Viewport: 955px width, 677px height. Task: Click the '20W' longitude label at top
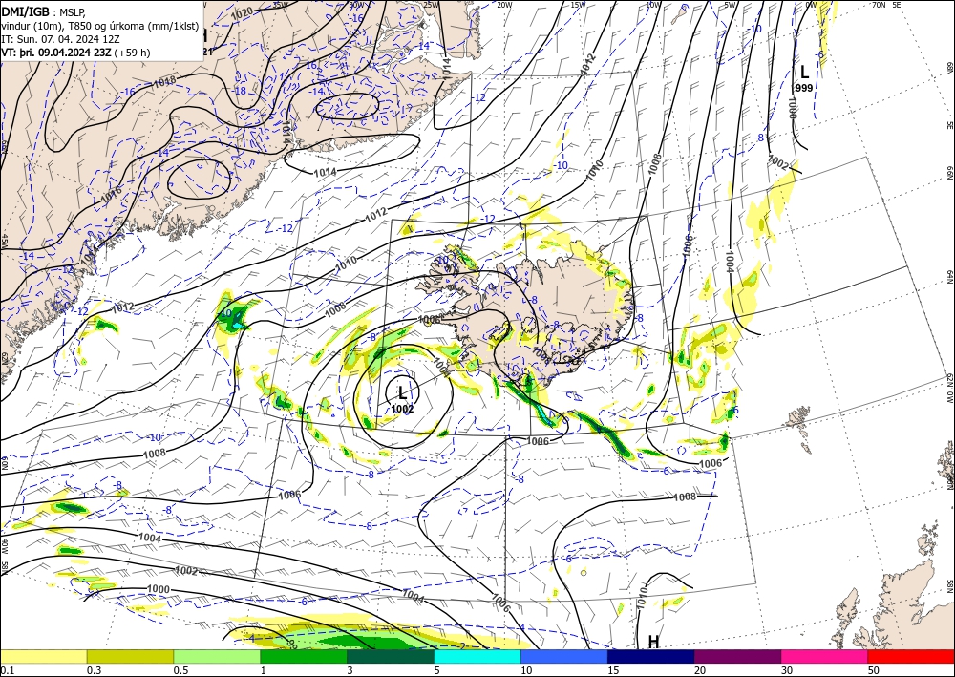point(503,5)
